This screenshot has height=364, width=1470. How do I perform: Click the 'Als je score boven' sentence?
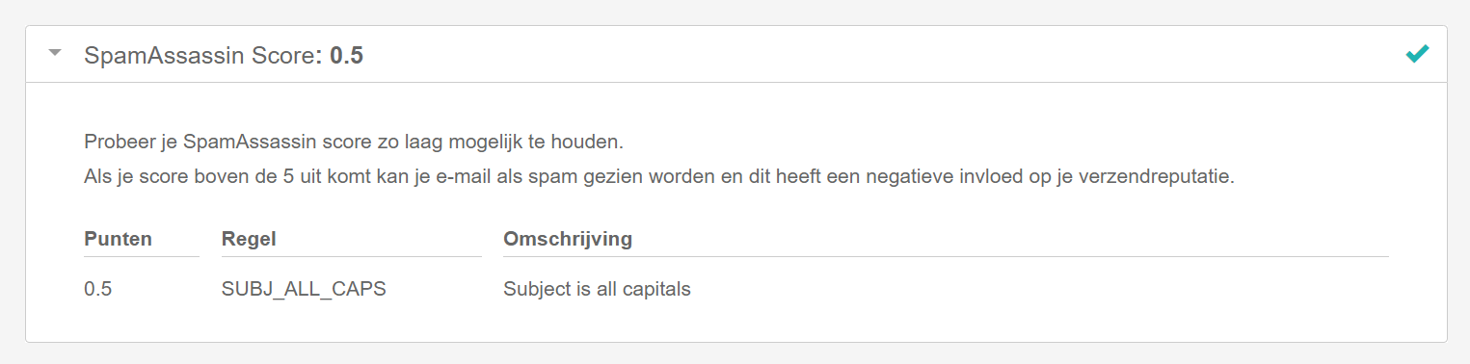659,178
